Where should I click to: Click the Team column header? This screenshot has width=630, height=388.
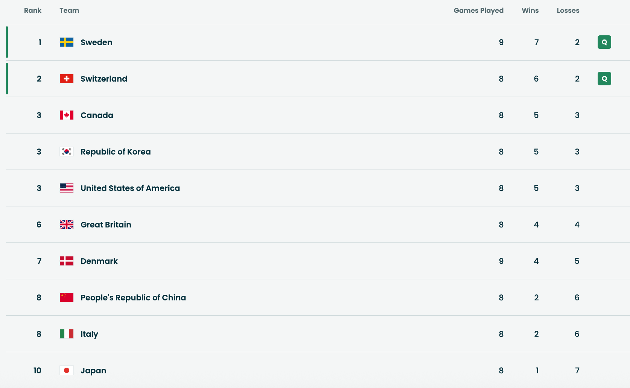[x=69, y=11]
